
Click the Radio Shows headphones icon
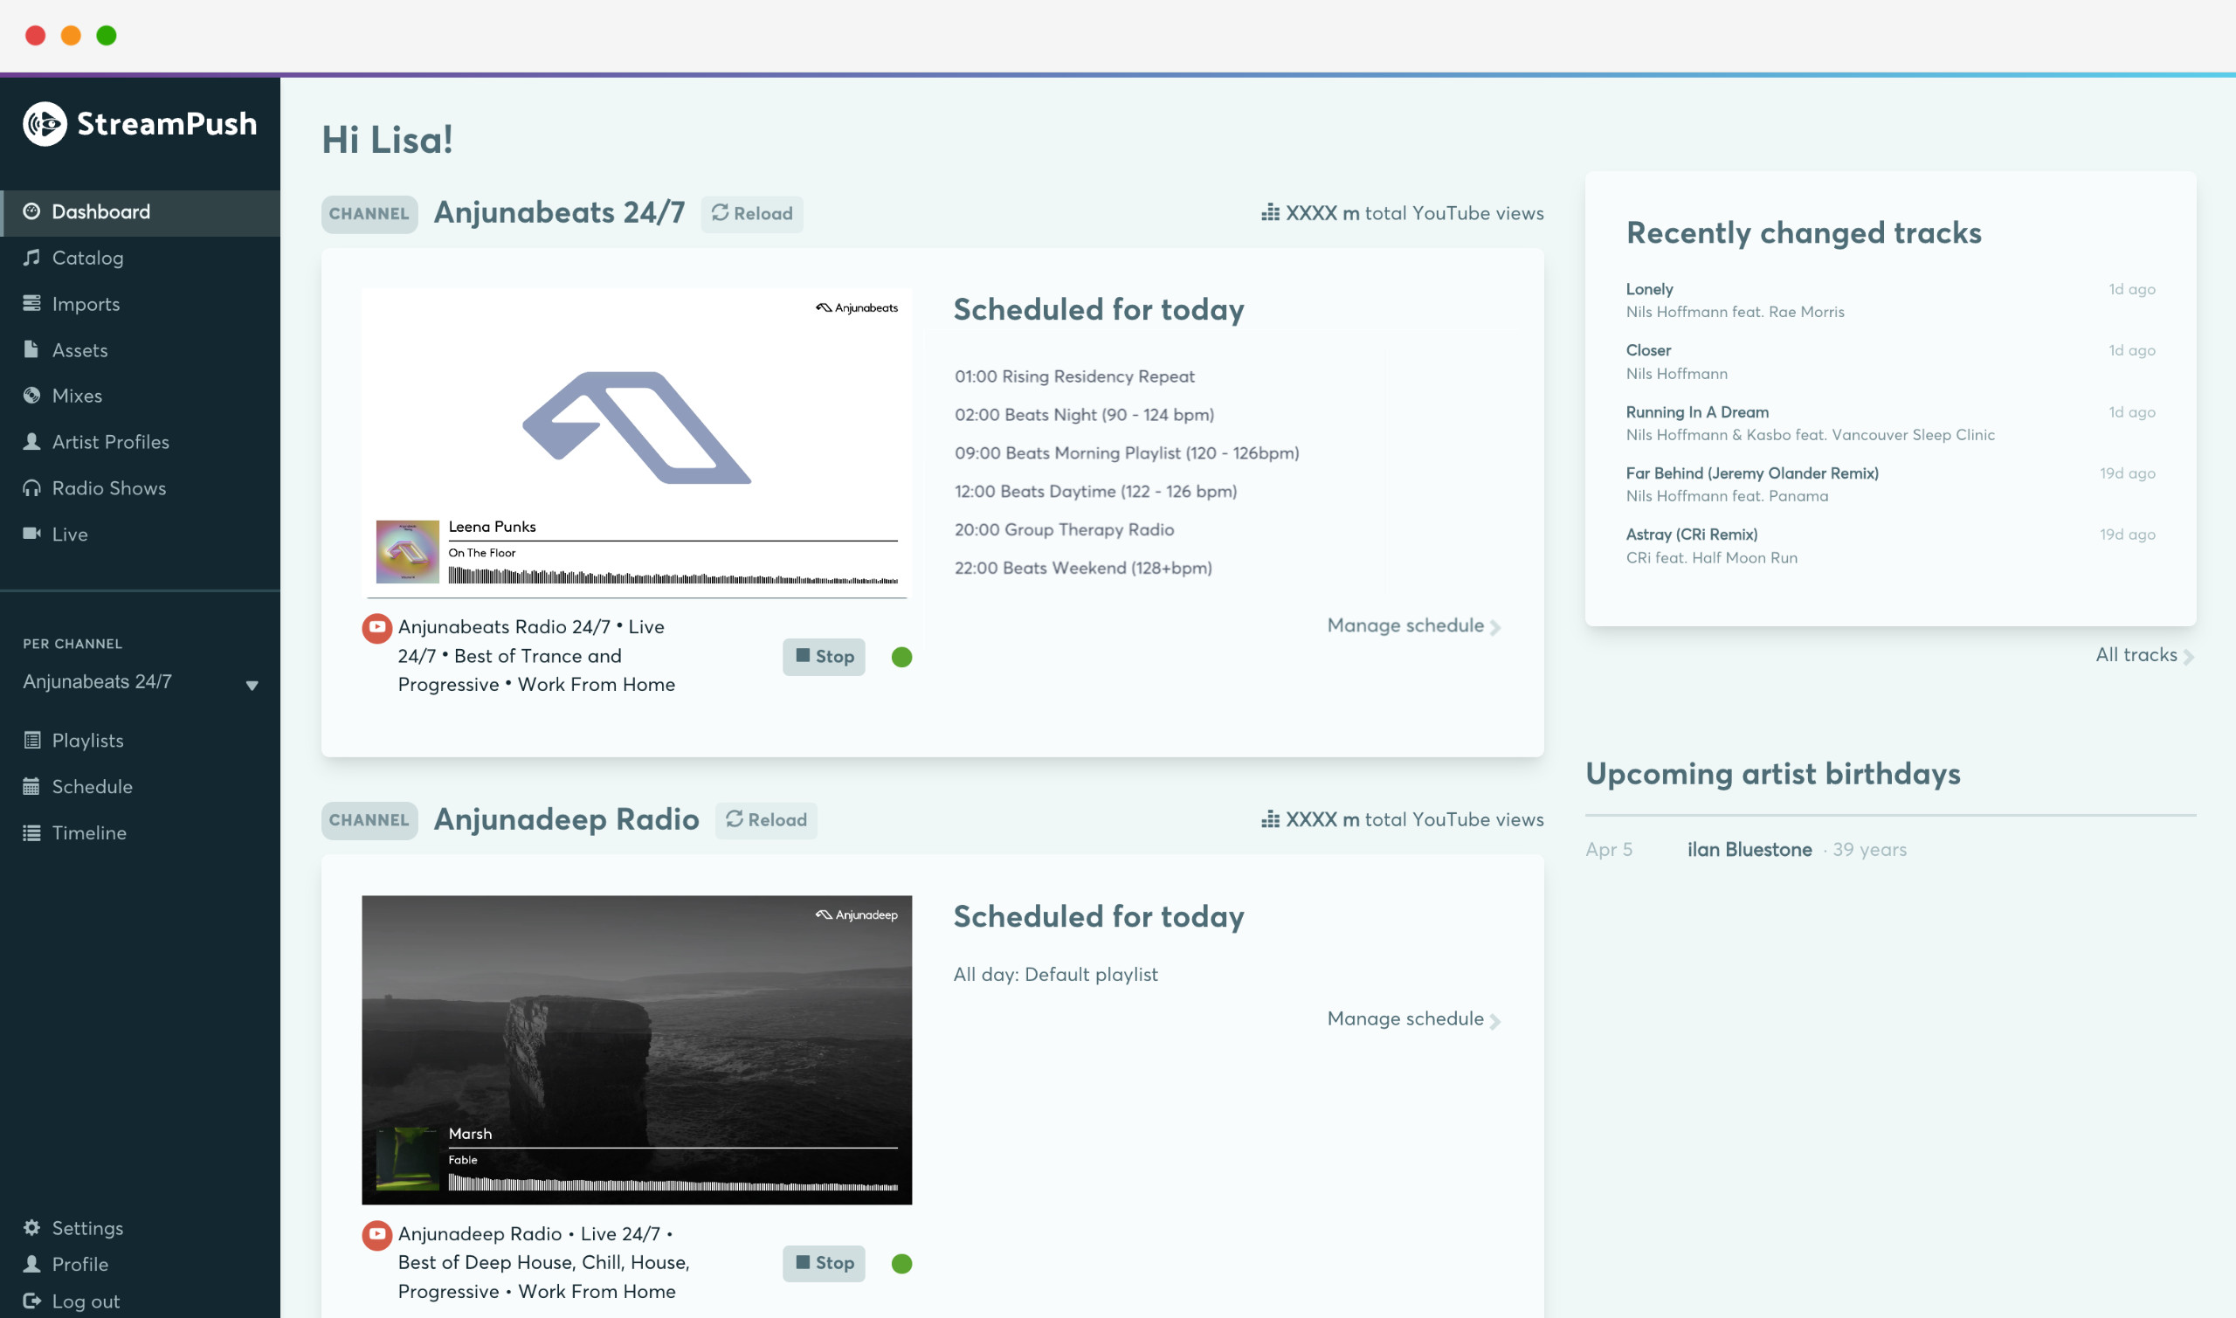click(32, 487)
